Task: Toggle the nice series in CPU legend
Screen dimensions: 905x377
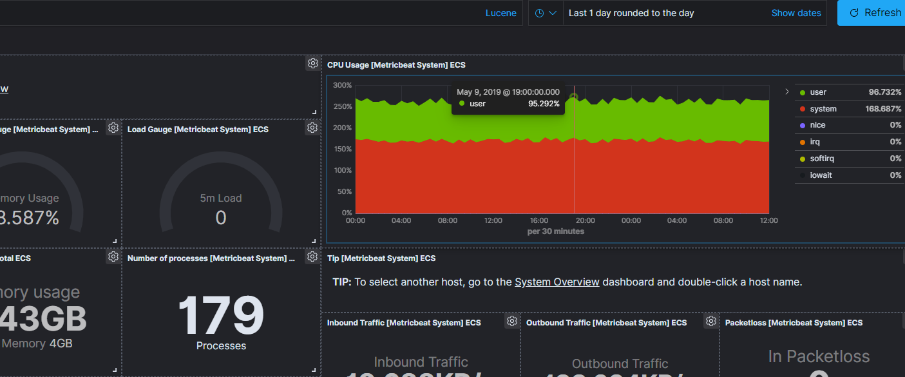Action: [x=817, y=125]
